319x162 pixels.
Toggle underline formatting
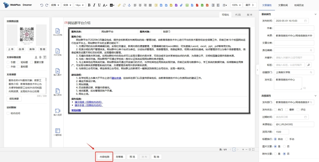tap(99, 5)
